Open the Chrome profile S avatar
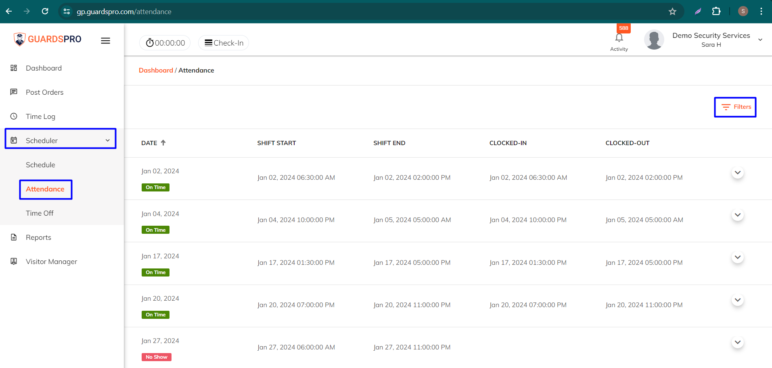Screen dimensions: 772x368 pos(743,11)
